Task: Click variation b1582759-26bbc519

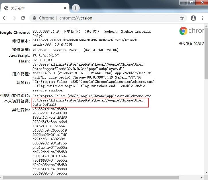Action: pos(50,130)
